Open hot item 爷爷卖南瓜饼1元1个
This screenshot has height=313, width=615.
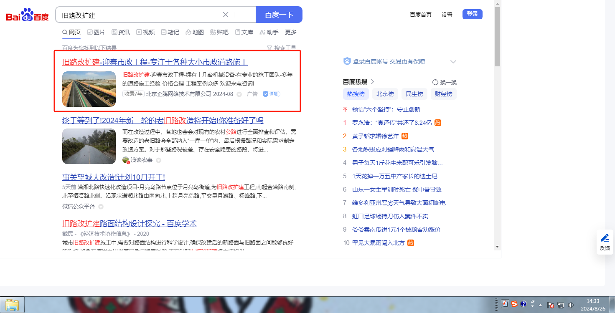[x=396, y=230]
